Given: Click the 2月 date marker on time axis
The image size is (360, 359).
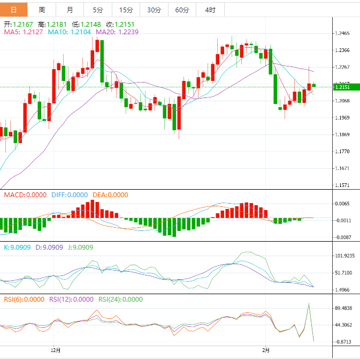Looking at the screenshot, I should pos(265,350).
